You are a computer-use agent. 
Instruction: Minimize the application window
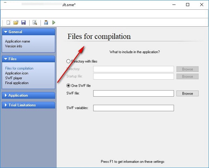174,5
